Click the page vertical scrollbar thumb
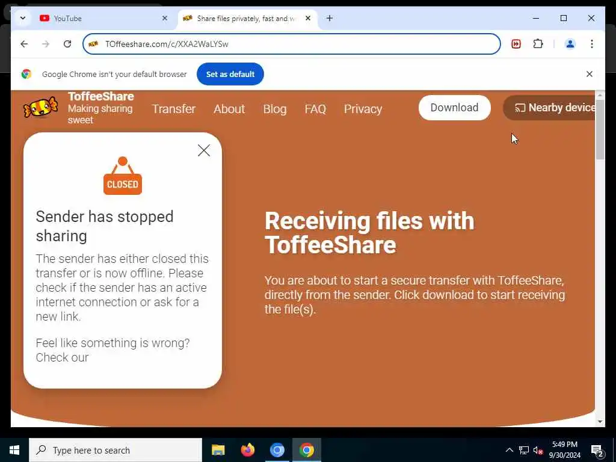Viewport: 616px width, 462px height. pyautogui.click(x=600, y=130)
